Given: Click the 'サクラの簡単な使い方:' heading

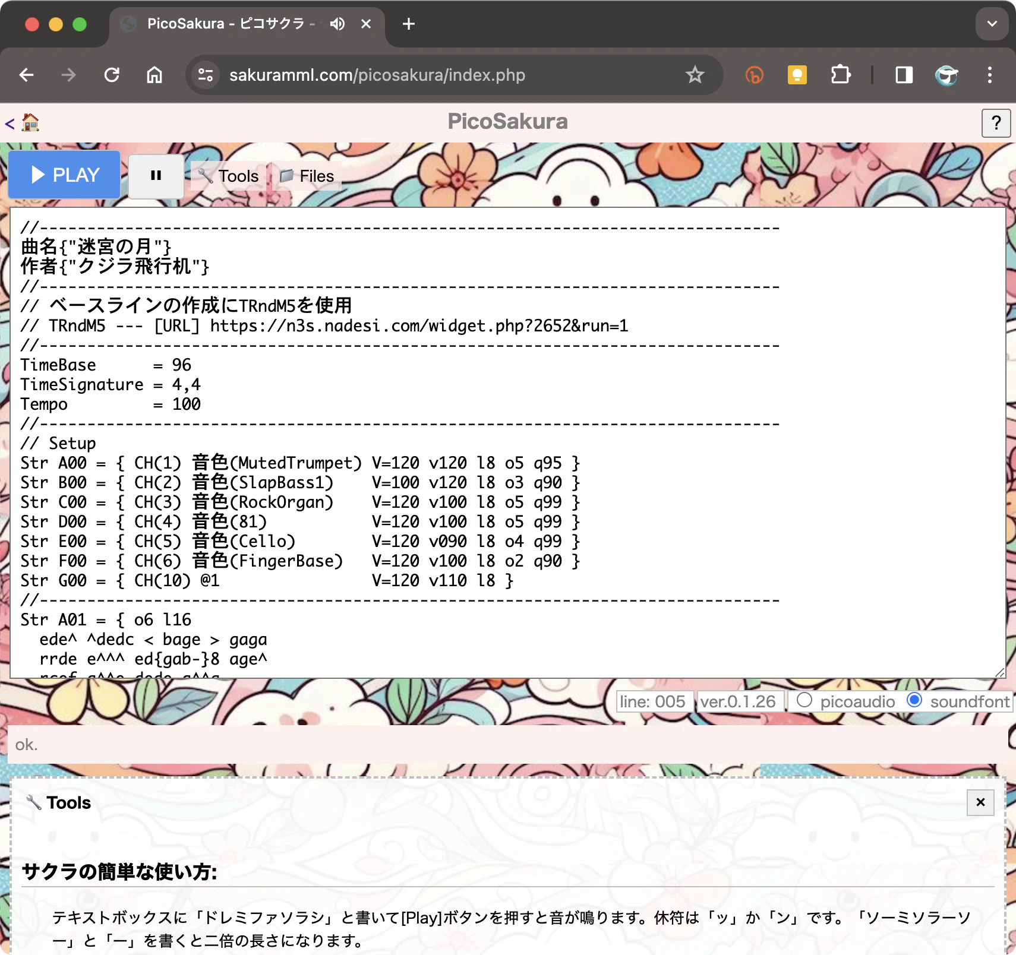Looking at the screenshot, I should (x=119, y=871).
